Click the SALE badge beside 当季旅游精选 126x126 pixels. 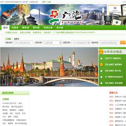click(x=101, y=52)
